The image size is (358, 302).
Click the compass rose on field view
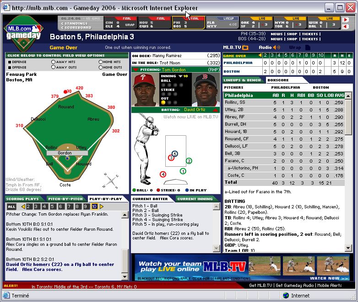point(111,181)
